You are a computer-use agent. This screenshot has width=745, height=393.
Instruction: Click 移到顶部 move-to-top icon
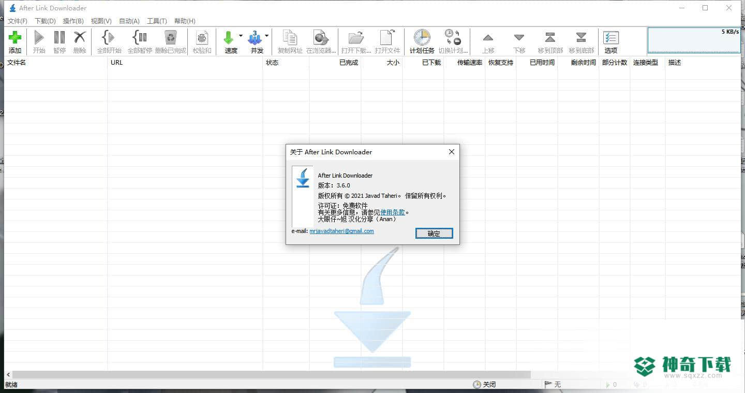coord(550,37)
